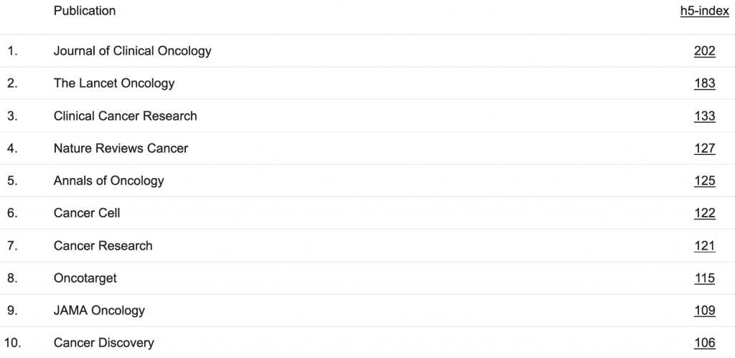Select the Annals of Oncology entry
The height and width of the screenshot is (358, 735).
(108, 181)
